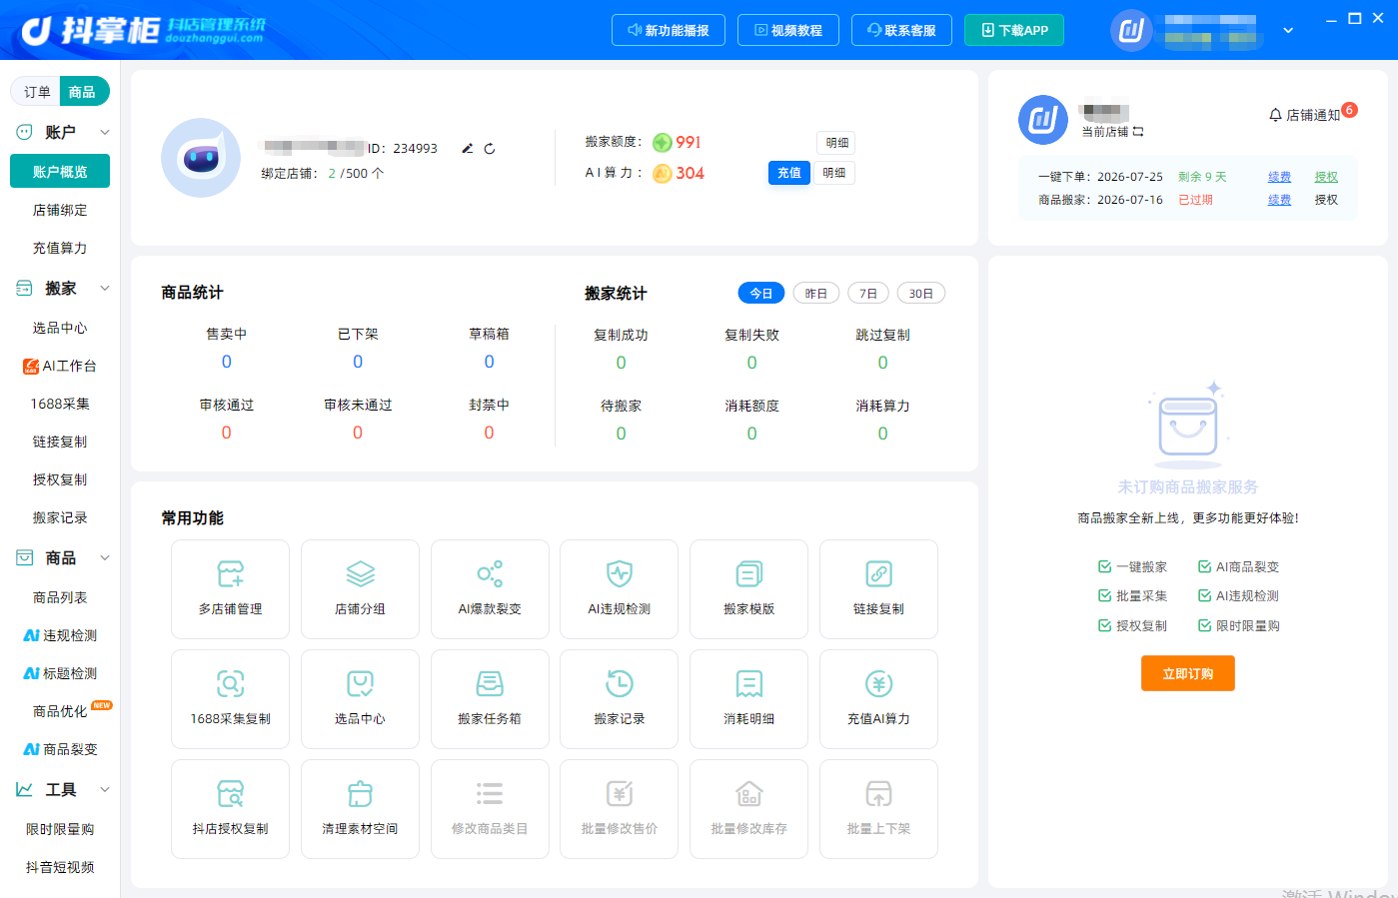Viewport: 1398px width, 898px height.
Task: Open AI工作台 in the sidebar
Action: [x=60, y=366]
